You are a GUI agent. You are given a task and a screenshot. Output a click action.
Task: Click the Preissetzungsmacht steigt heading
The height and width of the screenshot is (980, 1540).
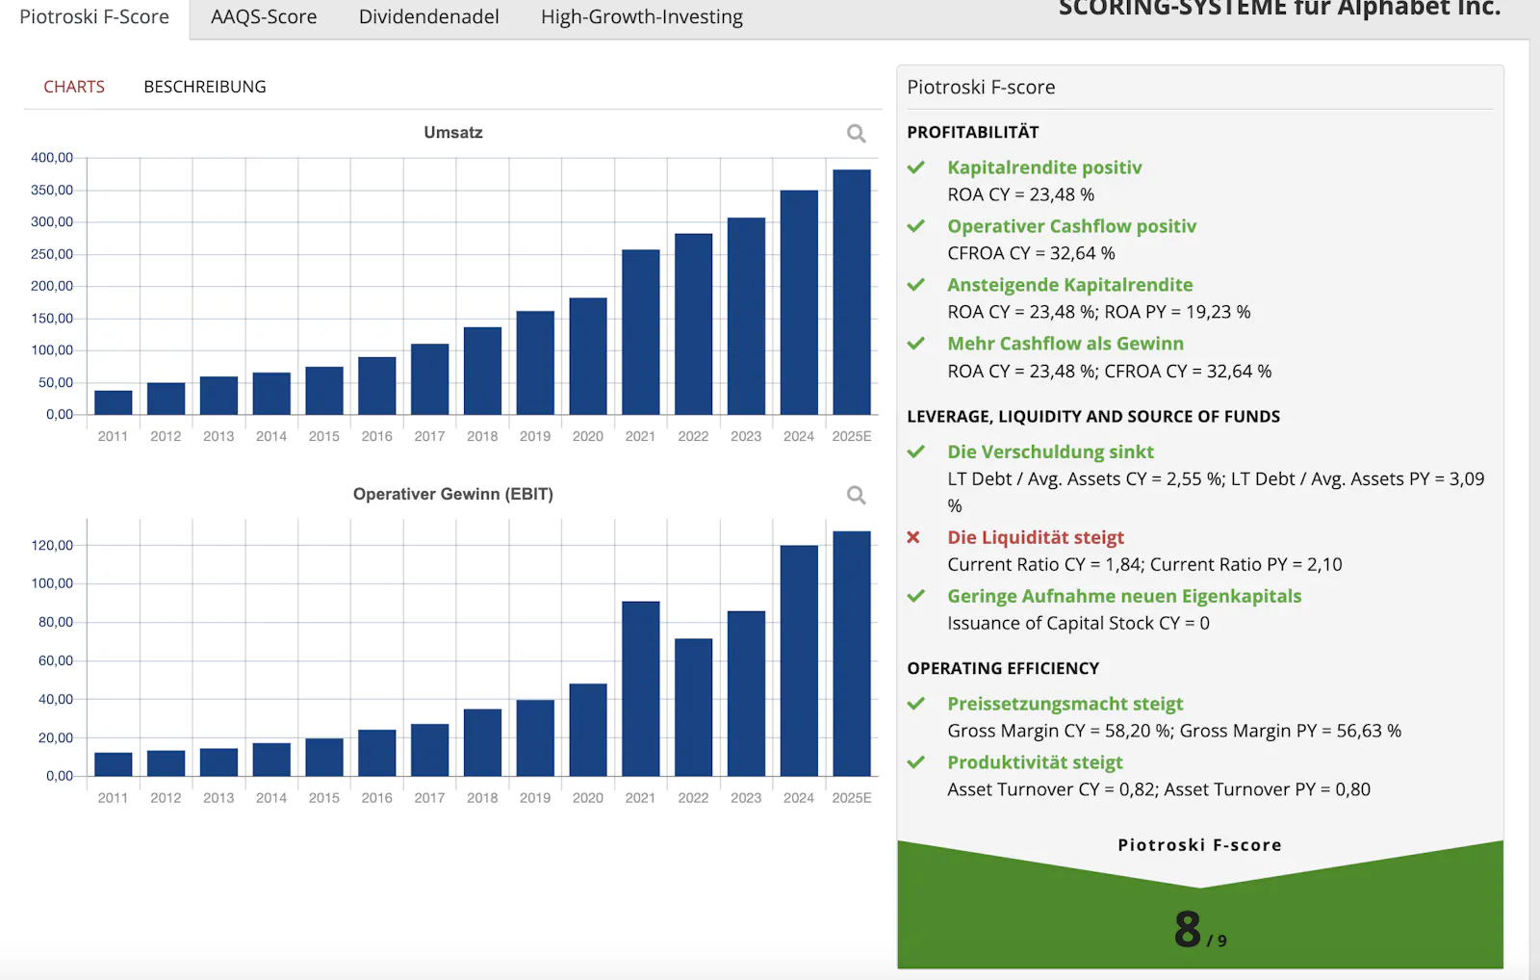pos(1065,704)
